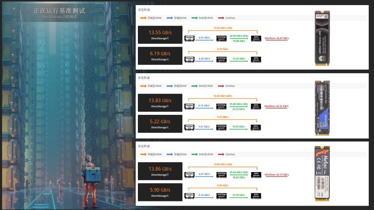Click red GDeflate legend arrow in Netac panel
Viewport: 374px width, 210px height.
[221, 154]
